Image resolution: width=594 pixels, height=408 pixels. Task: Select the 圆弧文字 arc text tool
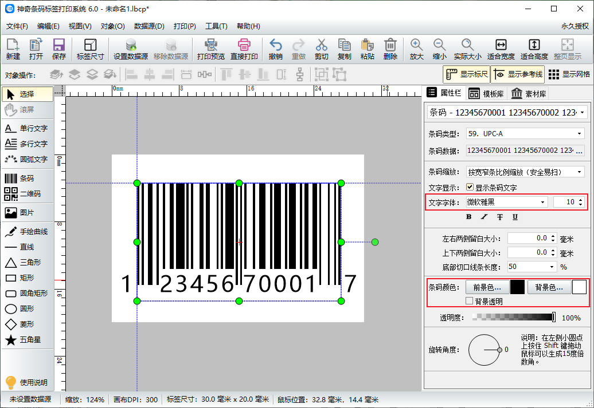[x=28, y=159]
